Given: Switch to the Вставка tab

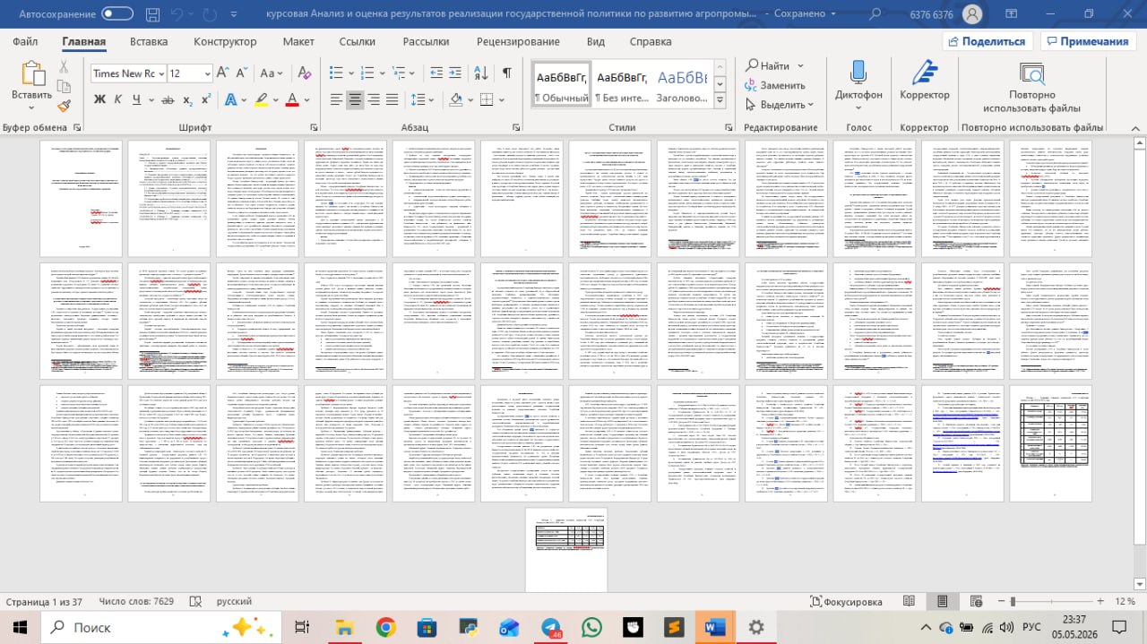Looking at the screenshot, I should tap(149, 41).
